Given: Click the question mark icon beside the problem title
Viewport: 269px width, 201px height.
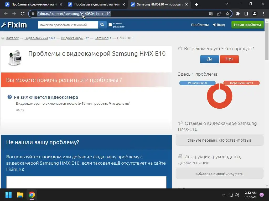Looking at the screenshot, I should [x=10, y=97].
